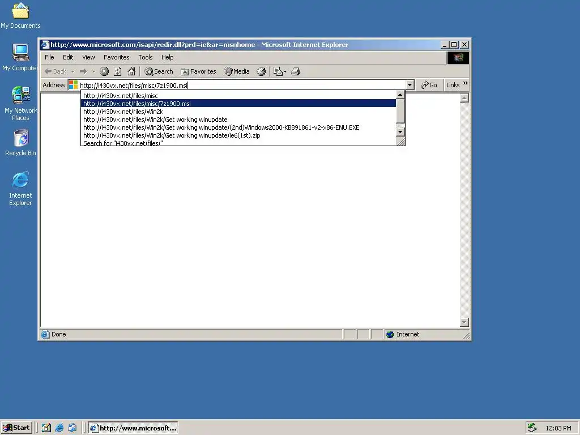Image resolution: width=580 pixels, height=435 pixels.
Task: Click the IE icon in title bar
Action: tap(45, 45)
